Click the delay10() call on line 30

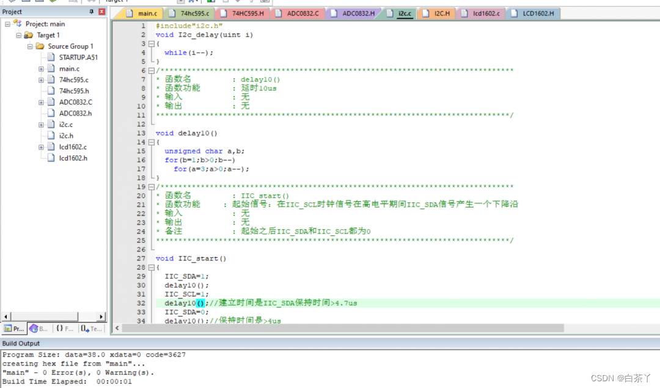point(186,285)
